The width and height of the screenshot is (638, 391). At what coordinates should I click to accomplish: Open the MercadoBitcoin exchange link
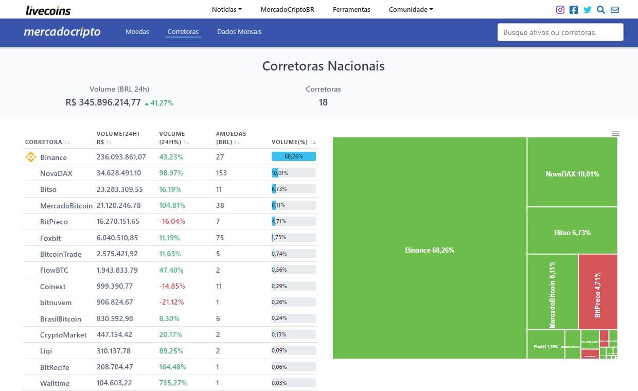(x=66, y=206)
